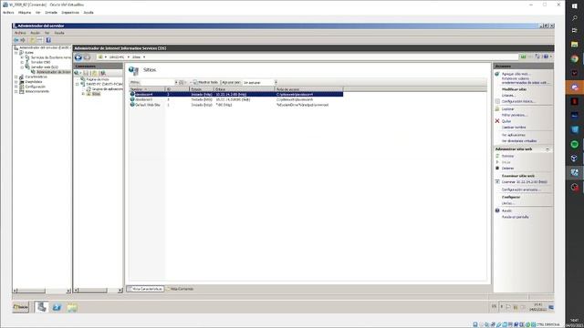This screenshot has height=328, width=584.
Task: Click the Conexiones panel horizontal scrollbar
Action: pyautogui.click(x=99, y=290)
